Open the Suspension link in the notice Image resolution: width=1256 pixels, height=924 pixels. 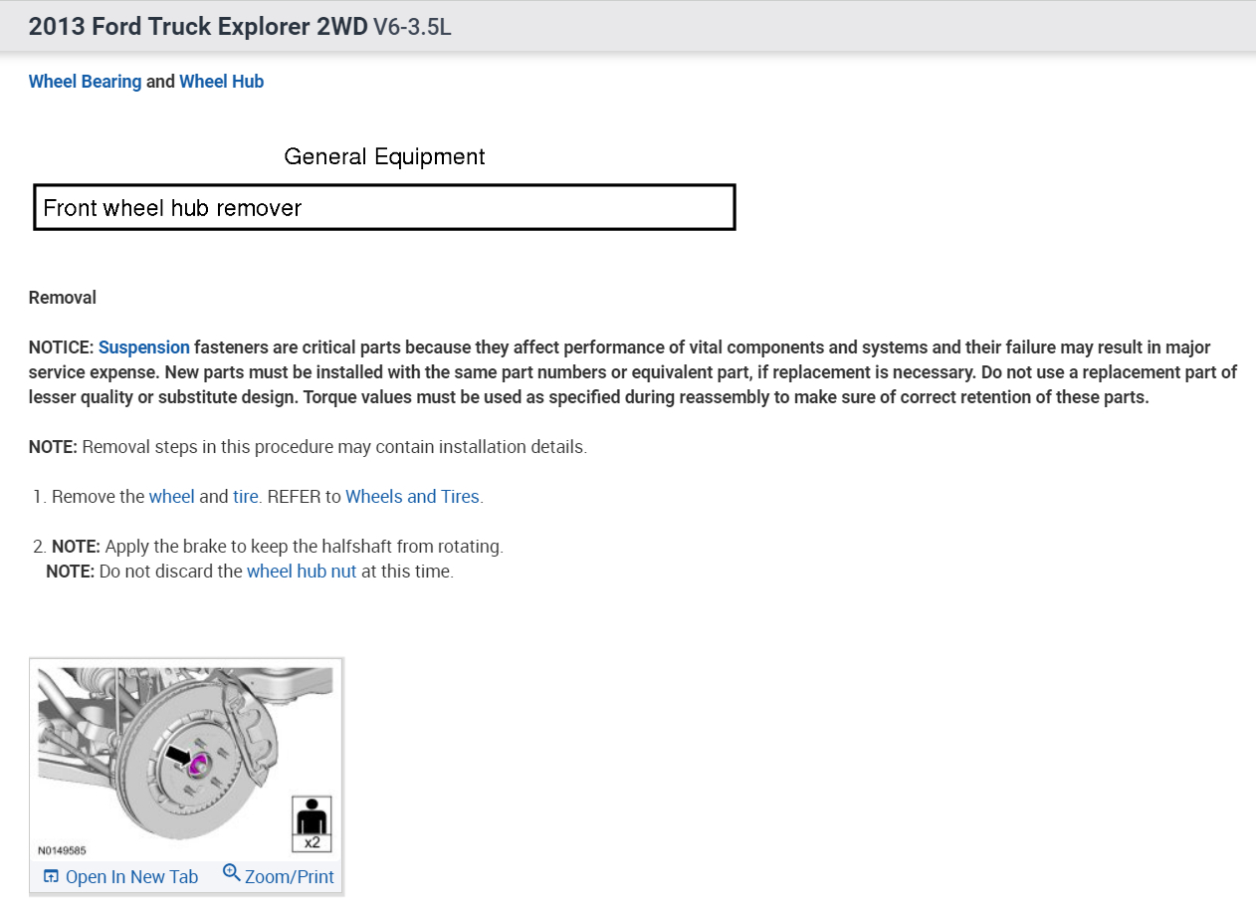pos(143,347)
